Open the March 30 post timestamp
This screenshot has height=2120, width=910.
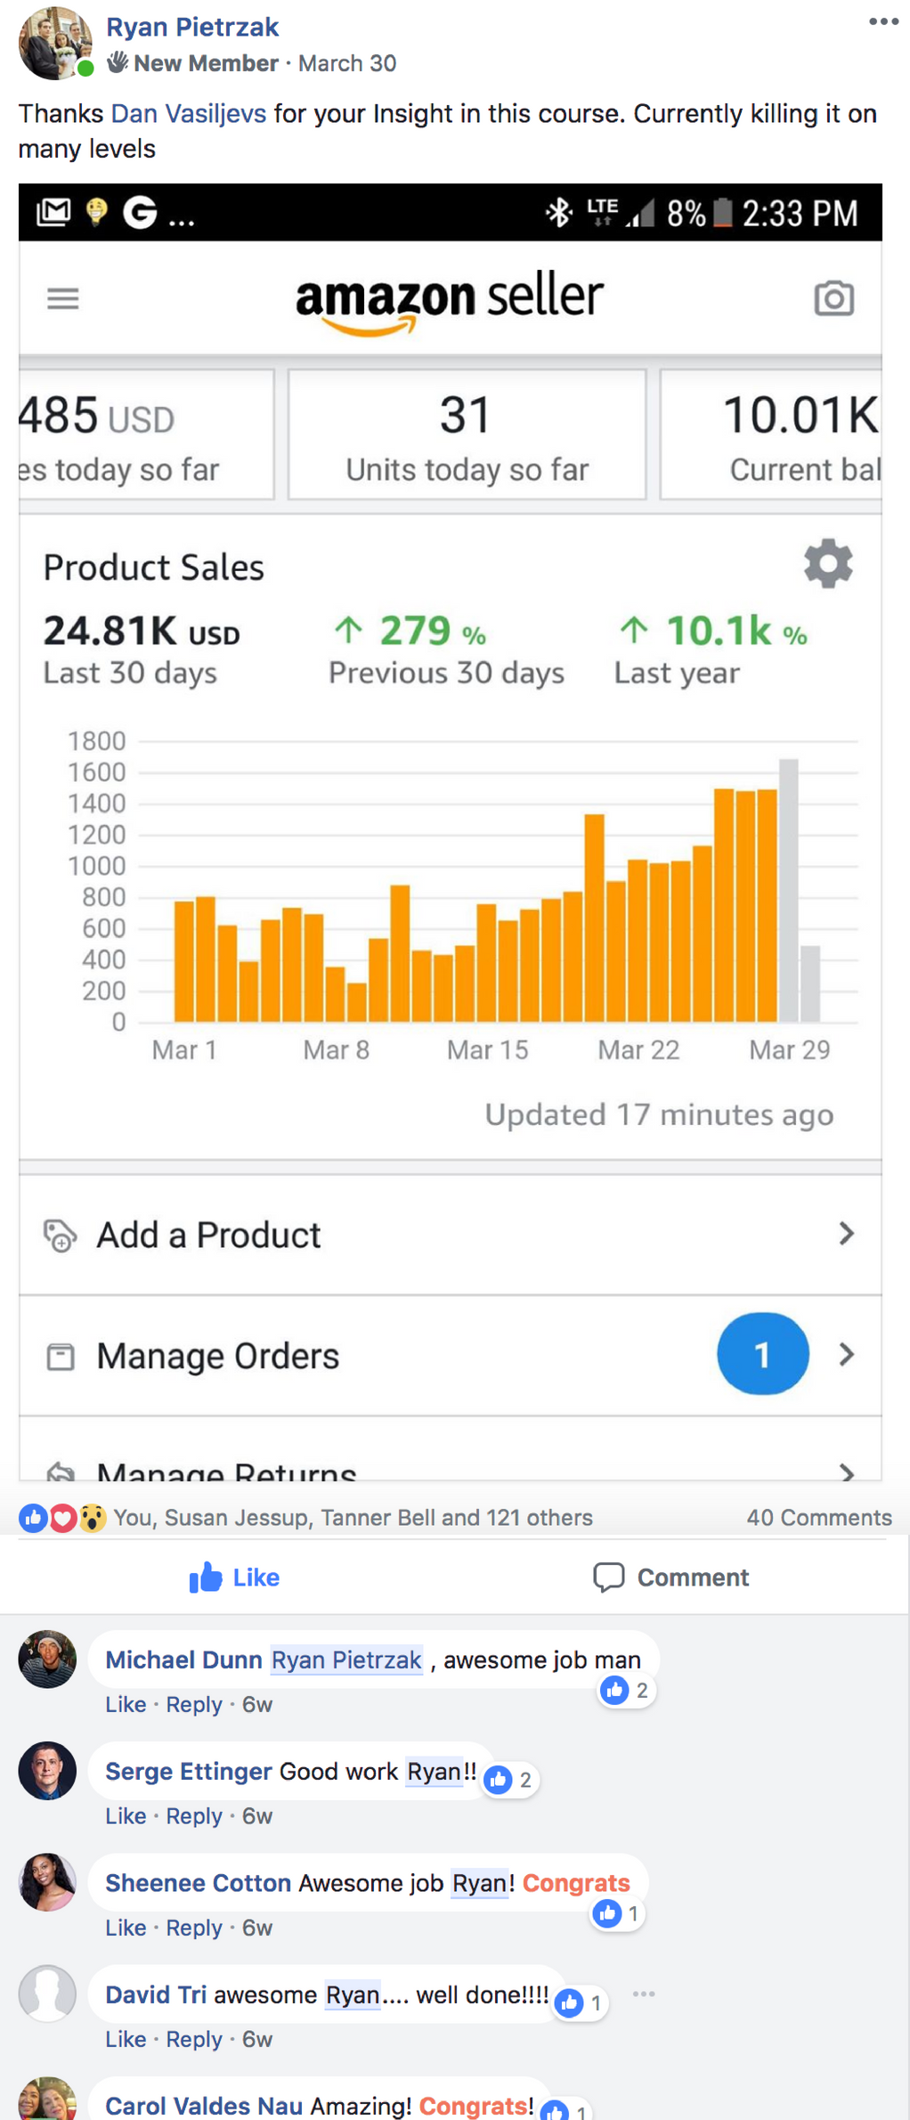[x=347, y=63]
